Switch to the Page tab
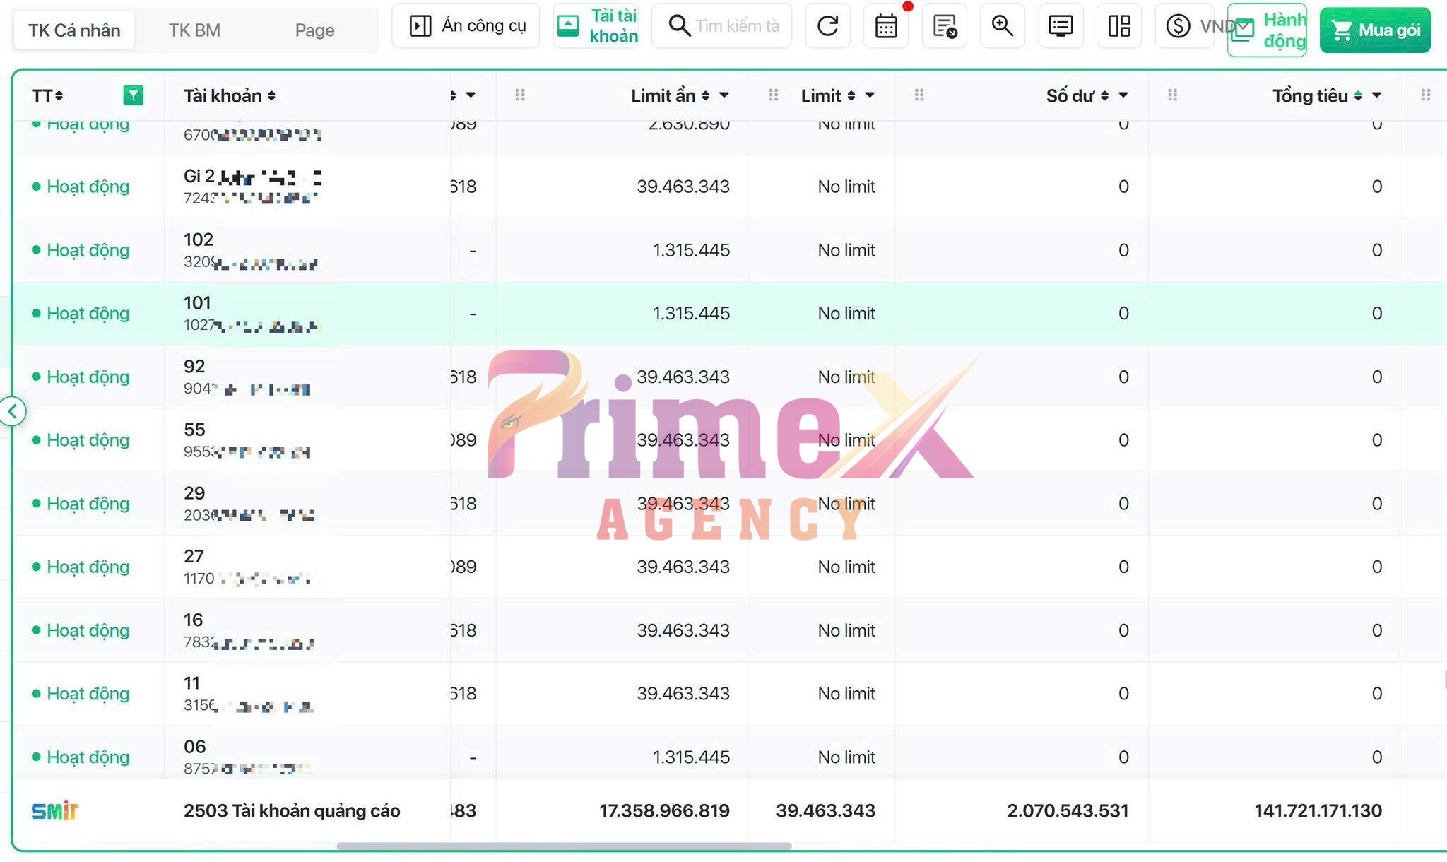This screenshot has width=1447, height=862. (314, 30)
